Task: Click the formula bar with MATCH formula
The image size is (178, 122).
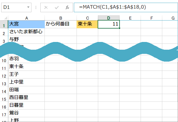Action: pos(126,7)
